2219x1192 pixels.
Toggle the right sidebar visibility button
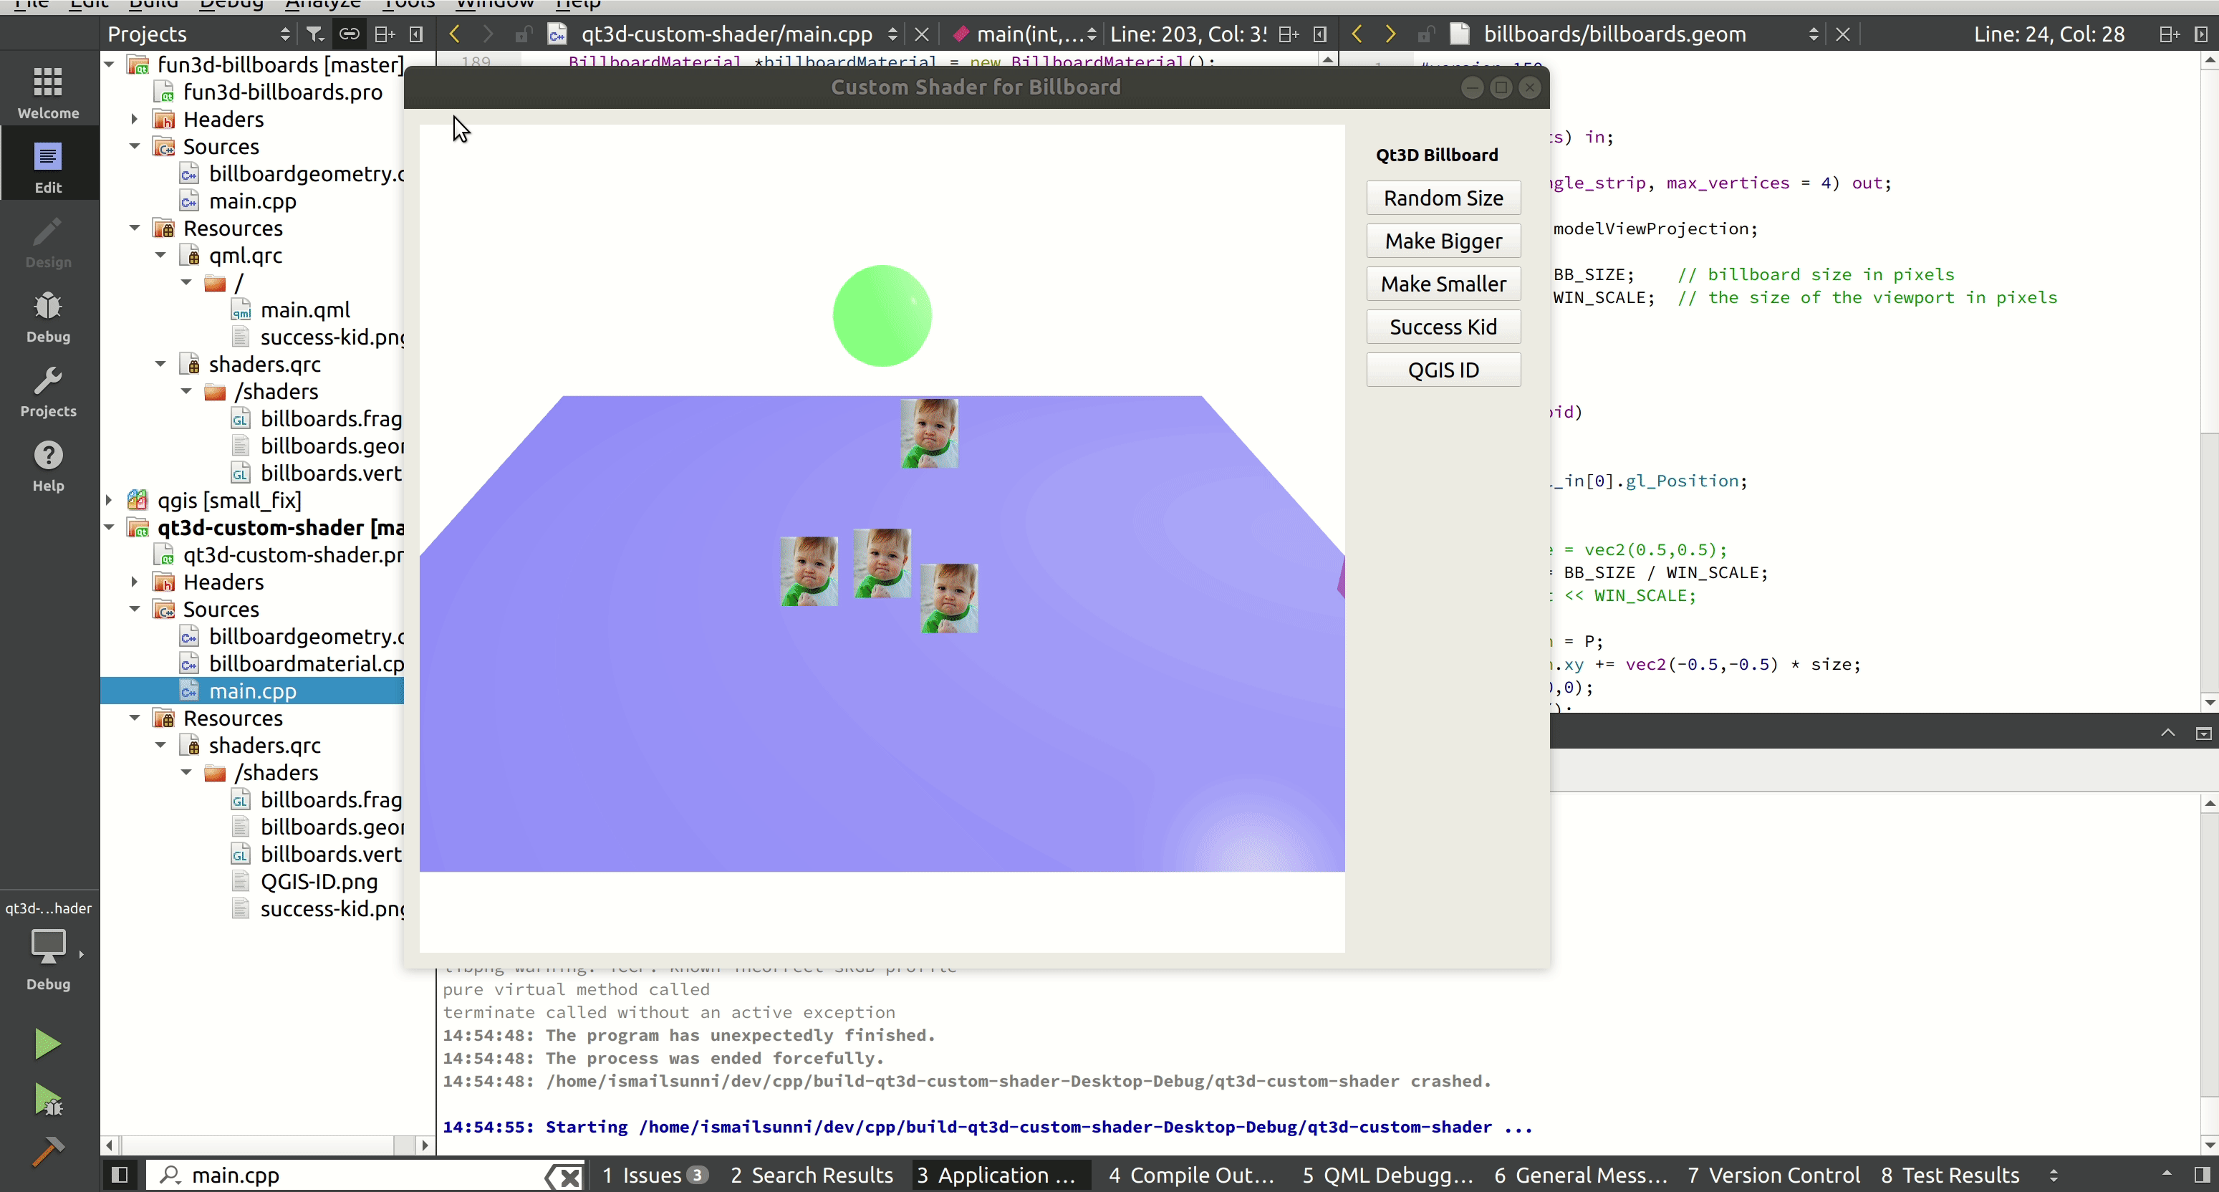click(2201, 1175)
